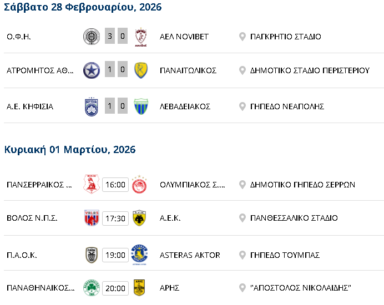Click the Olympiacos red crest
The width and height of the screenshot is (384, 305).
139,185
